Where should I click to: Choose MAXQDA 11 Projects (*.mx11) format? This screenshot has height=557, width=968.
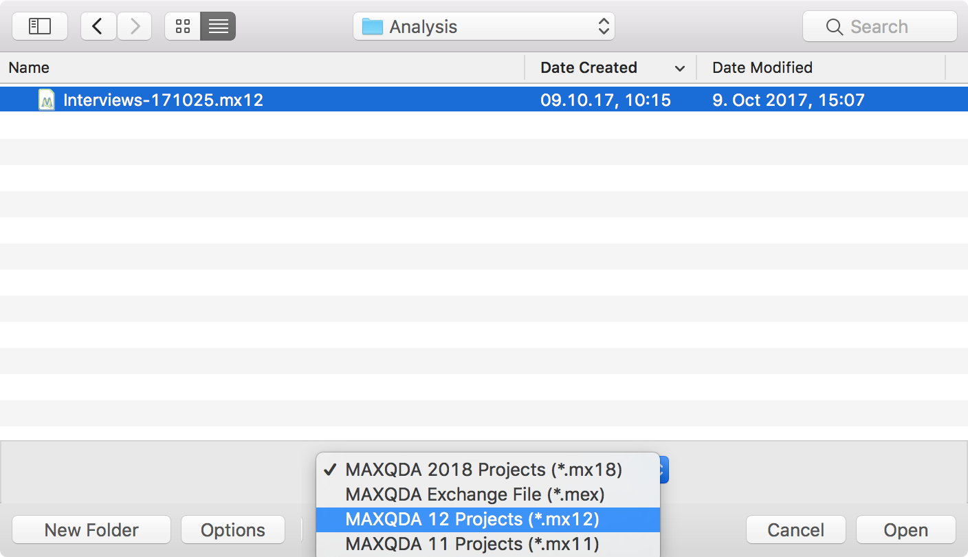472,544
